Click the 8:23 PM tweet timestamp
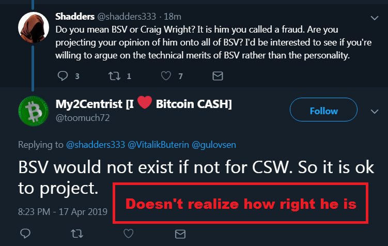The height and width of the screenshot is (246, 388). pyautogui.click(x=63, y=211)
